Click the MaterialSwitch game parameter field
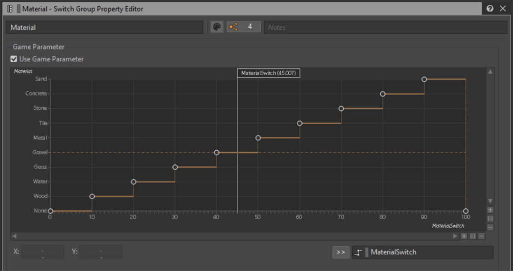 [422, 252]
